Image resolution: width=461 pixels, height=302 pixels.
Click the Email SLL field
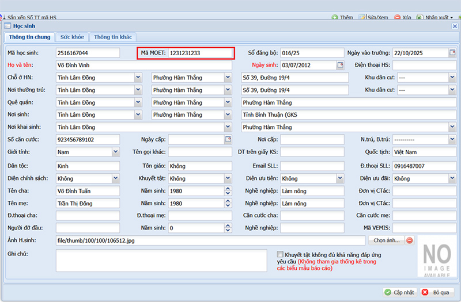coord(312,166)
